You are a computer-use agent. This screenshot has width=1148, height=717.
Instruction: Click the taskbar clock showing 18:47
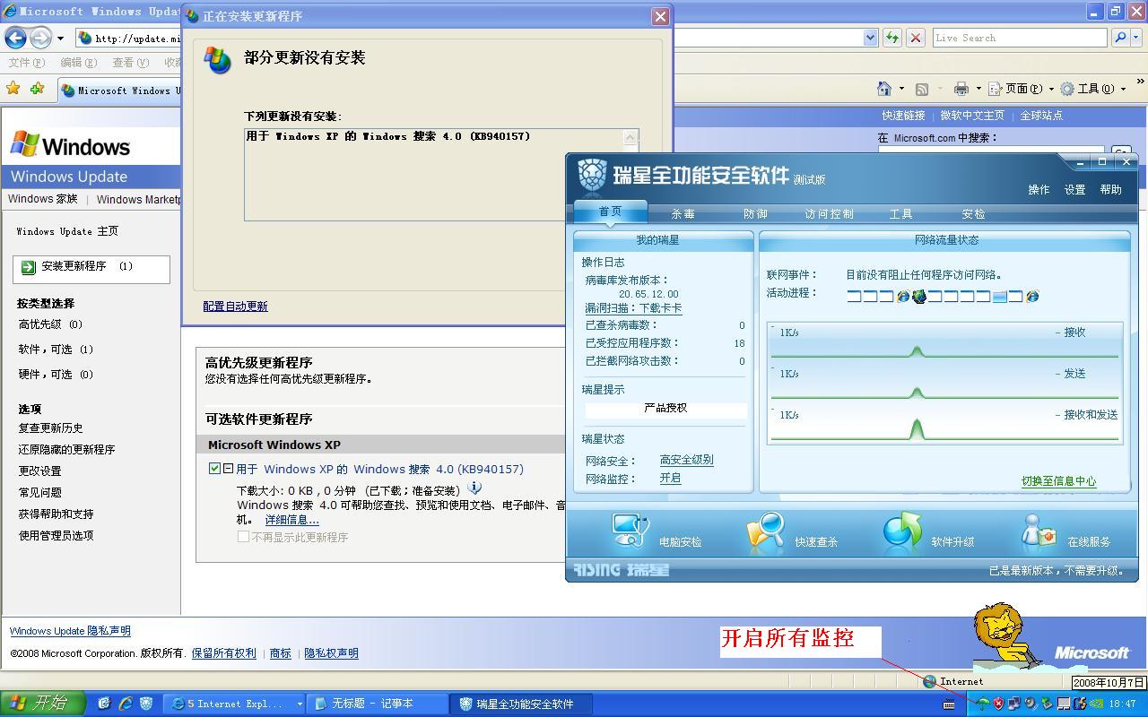[x=1123, y=704]
